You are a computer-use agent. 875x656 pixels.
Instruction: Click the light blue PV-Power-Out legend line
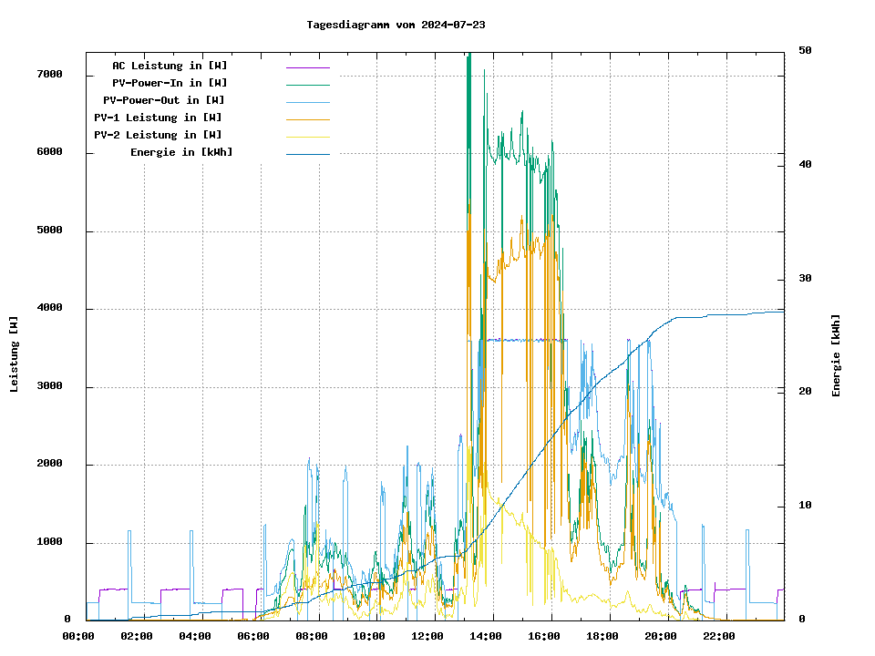307,102
